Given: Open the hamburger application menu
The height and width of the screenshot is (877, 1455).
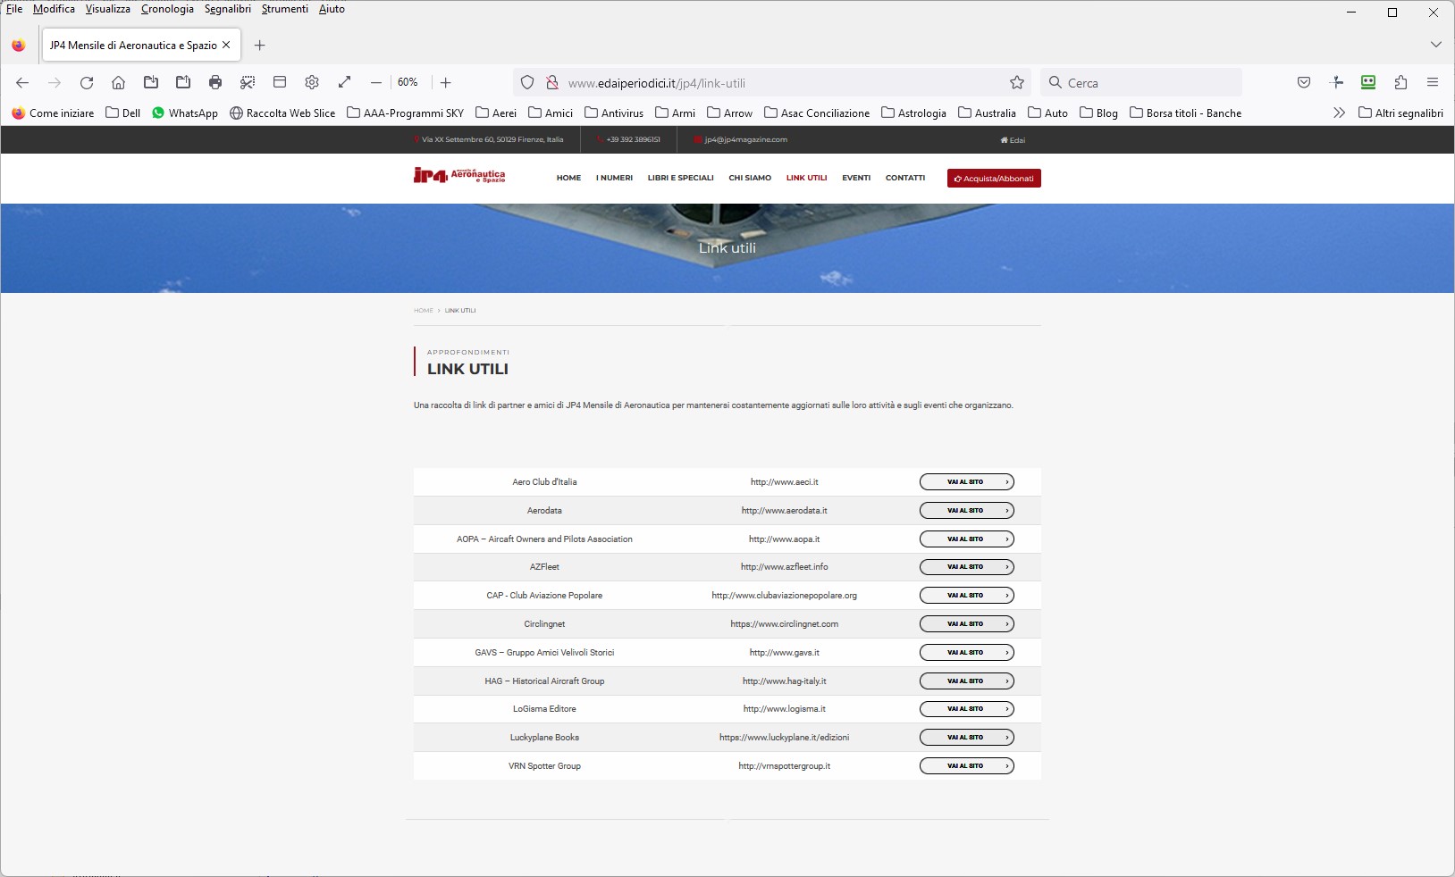Looking at the screenshot, I should pyautogui.click(x=1433, y=82).
